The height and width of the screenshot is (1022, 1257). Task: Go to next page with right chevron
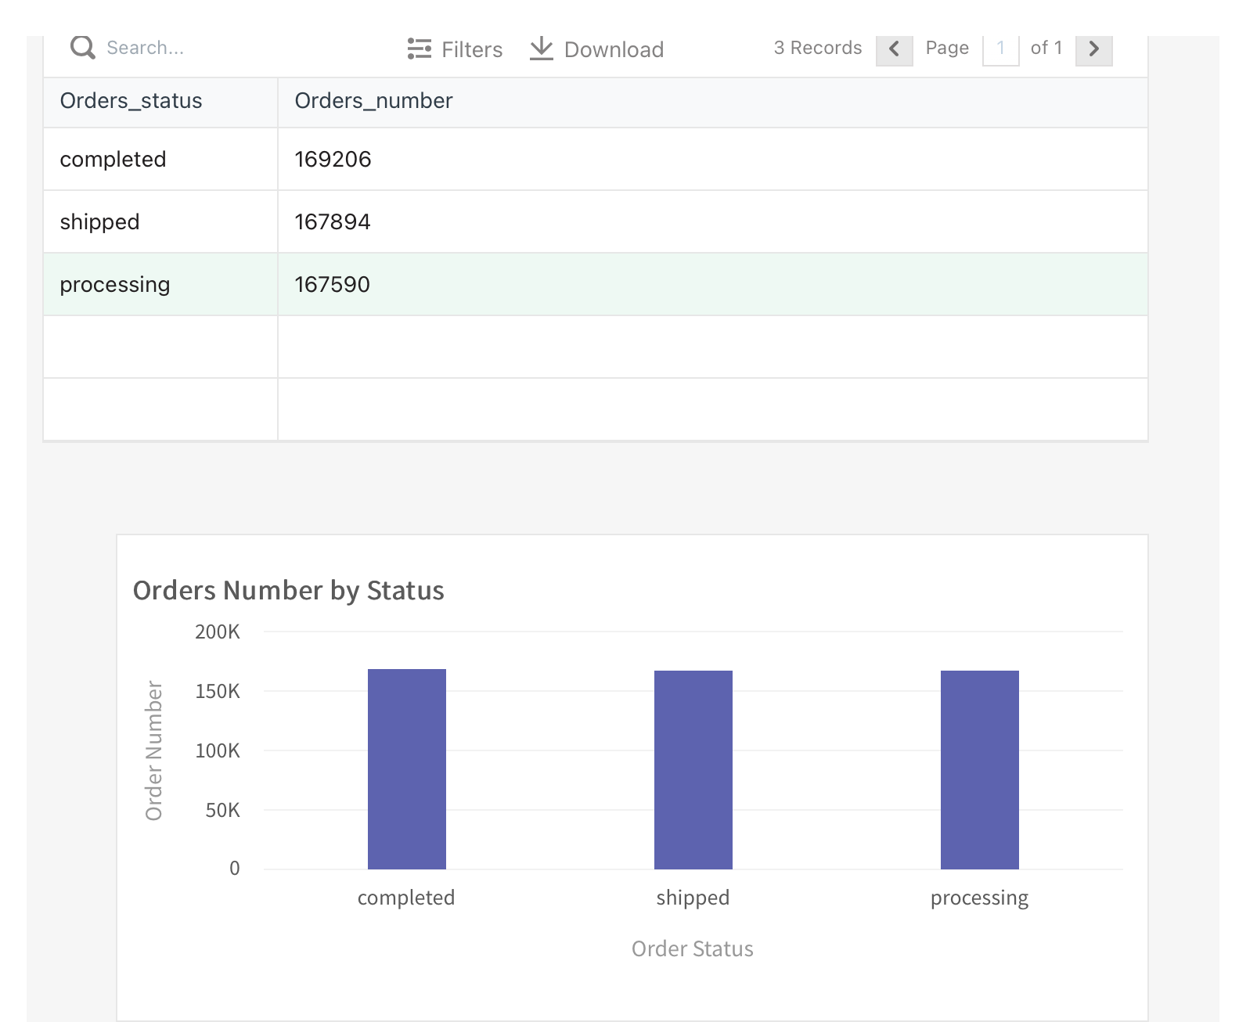point(1093,49)
